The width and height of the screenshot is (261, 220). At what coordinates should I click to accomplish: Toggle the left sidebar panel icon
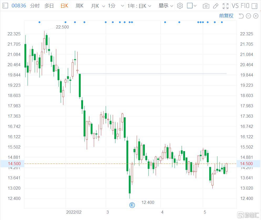5,6
